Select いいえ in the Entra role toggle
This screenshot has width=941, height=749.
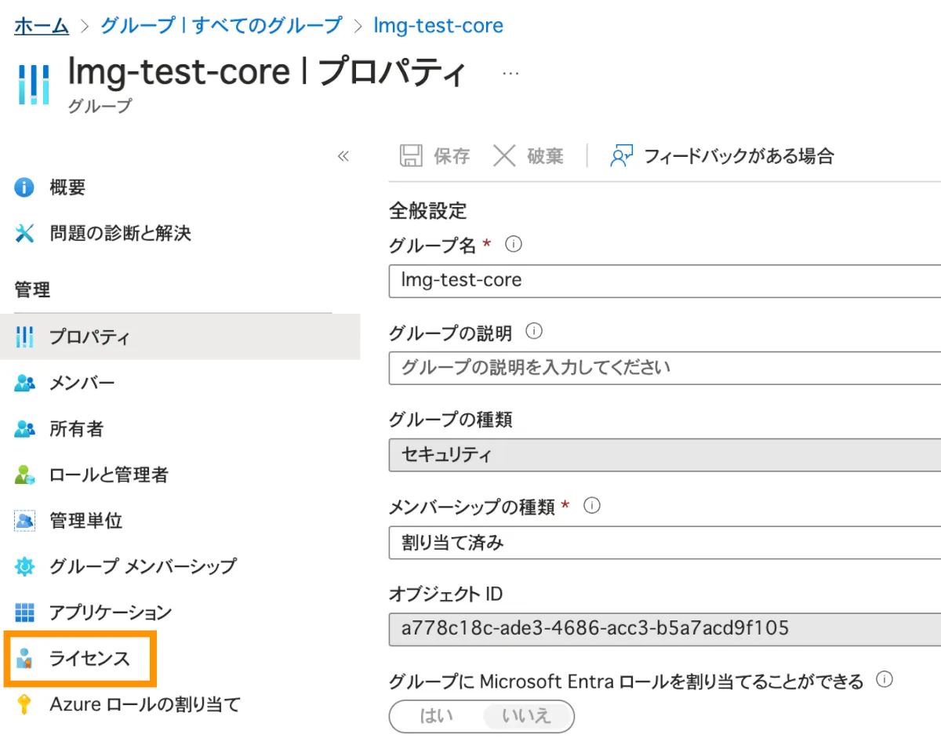click(527, 716)
